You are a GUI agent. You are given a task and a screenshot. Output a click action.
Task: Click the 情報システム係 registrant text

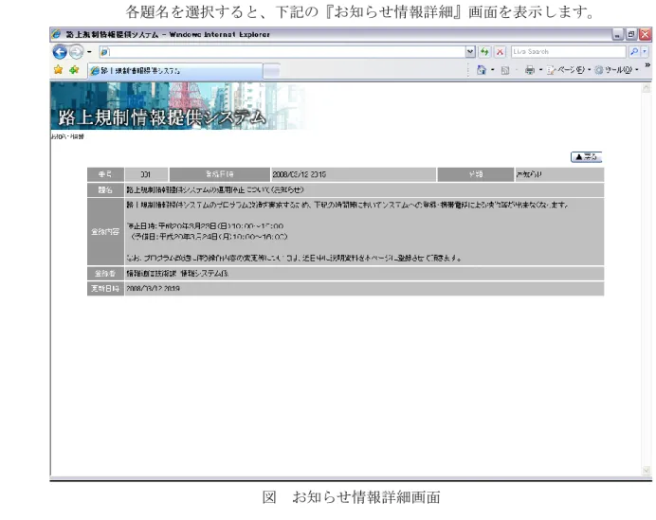point(204,274)
